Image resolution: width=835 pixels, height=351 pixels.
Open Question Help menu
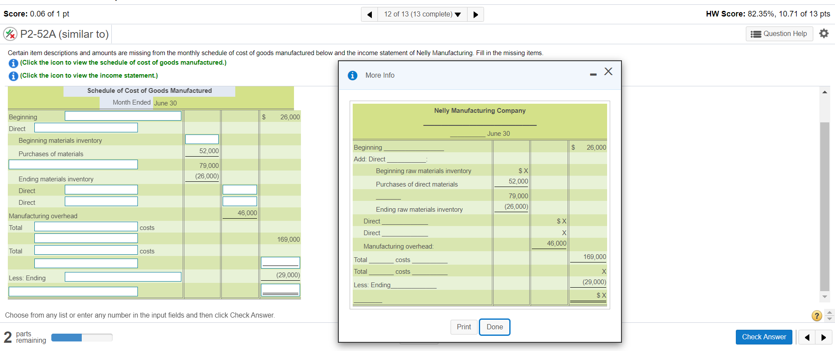(779, 34)
